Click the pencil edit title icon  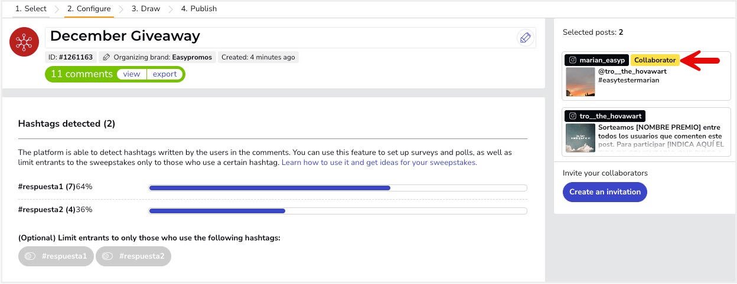click(x=524, y=38)
